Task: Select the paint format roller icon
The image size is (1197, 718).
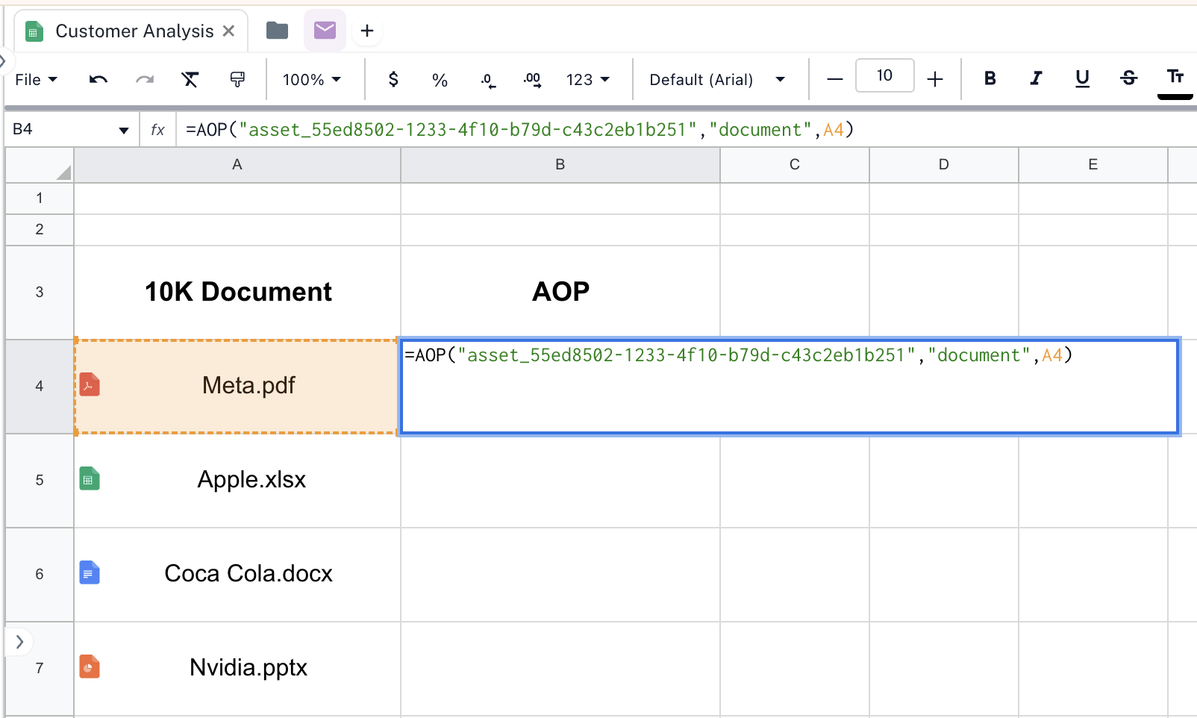Action: coord(237,79)
